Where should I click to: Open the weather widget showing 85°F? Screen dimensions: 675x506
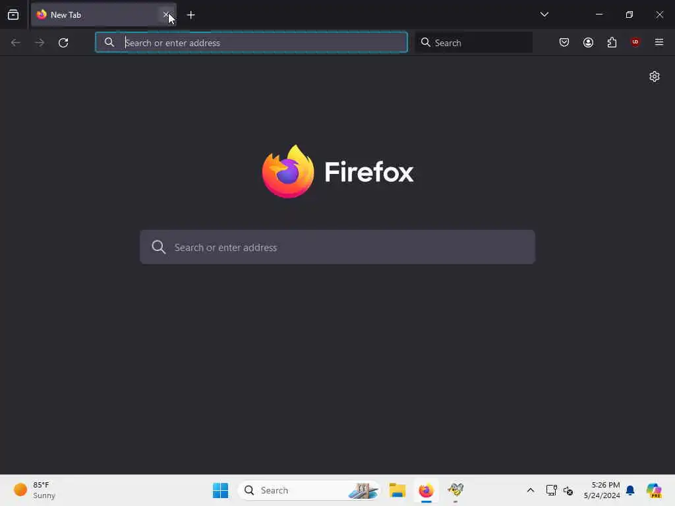point(34,490)
